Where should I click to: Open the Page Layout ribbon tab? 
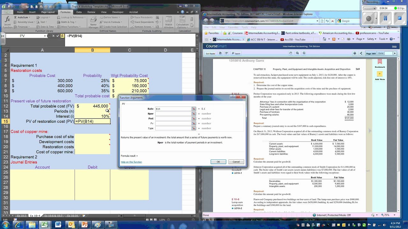pyautogui.click(x=48, y=12)
